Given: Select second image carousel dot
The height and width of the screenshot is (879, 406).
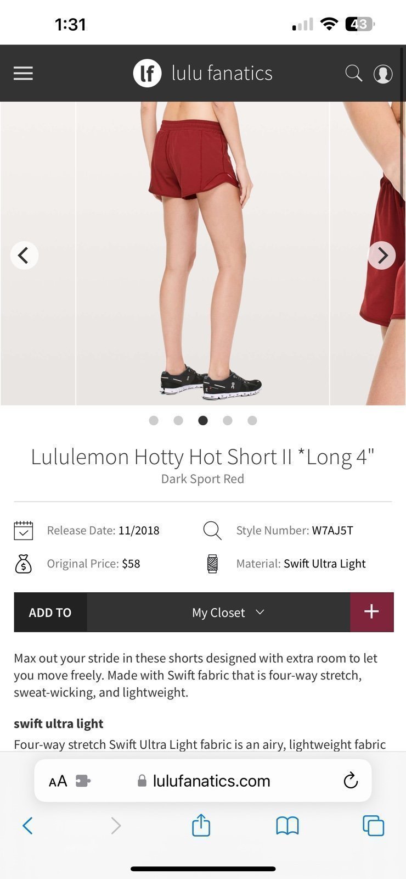Looking at the screenshot, I should click(178, 420).
